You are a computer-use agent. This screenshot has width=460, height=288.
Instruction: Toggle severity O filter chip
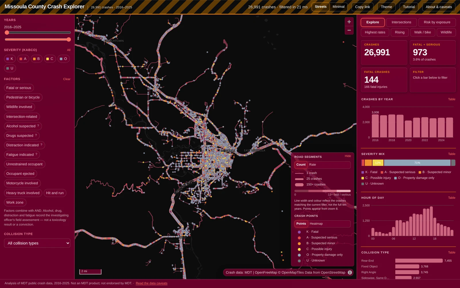pyautogui.click(x=63, y=59)
